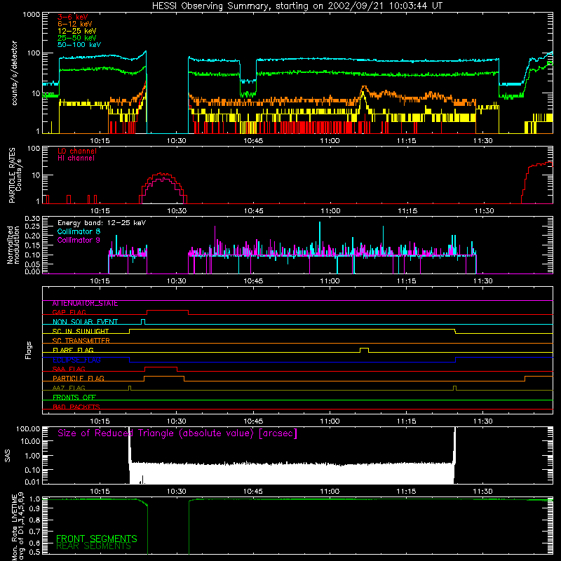Click the orange 6-12 keV flare peak
This screenshot has height=561, width=561.
click(x=364, y=86)
